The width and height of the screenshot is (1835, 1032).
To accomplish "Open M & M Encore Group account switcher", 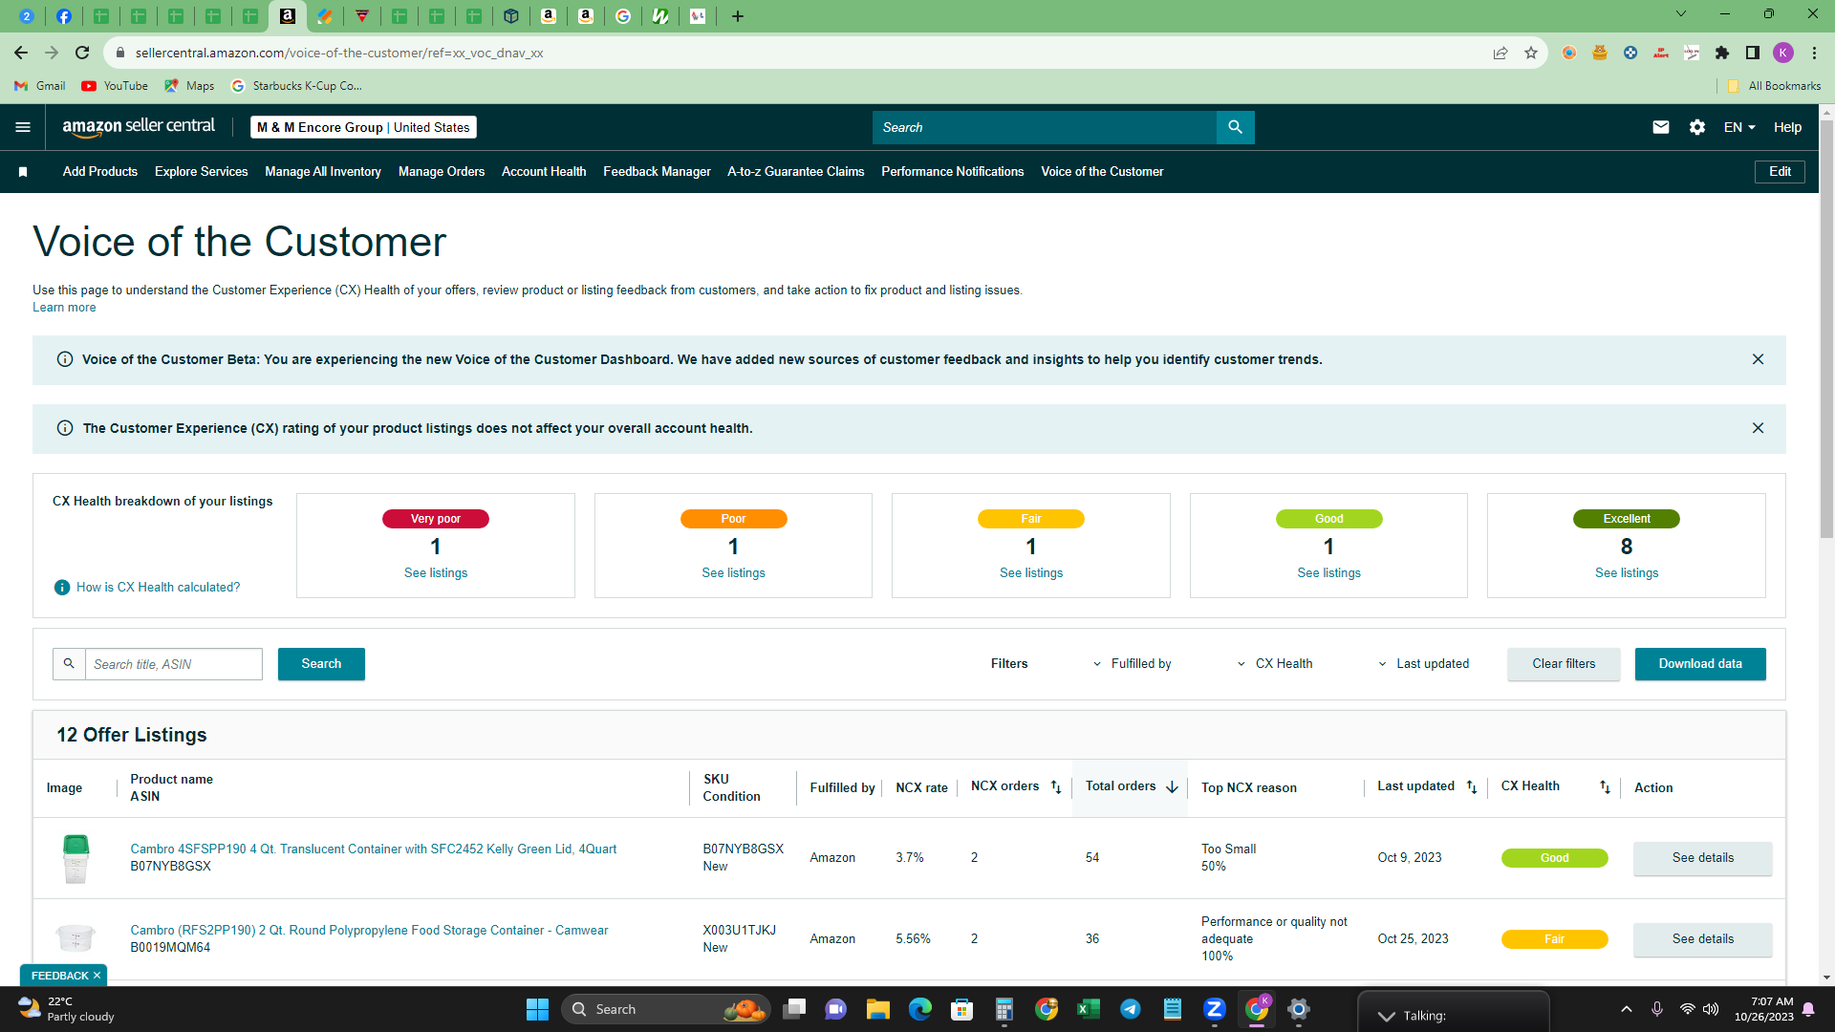I will pyautogui.click(x=363, y=127).
